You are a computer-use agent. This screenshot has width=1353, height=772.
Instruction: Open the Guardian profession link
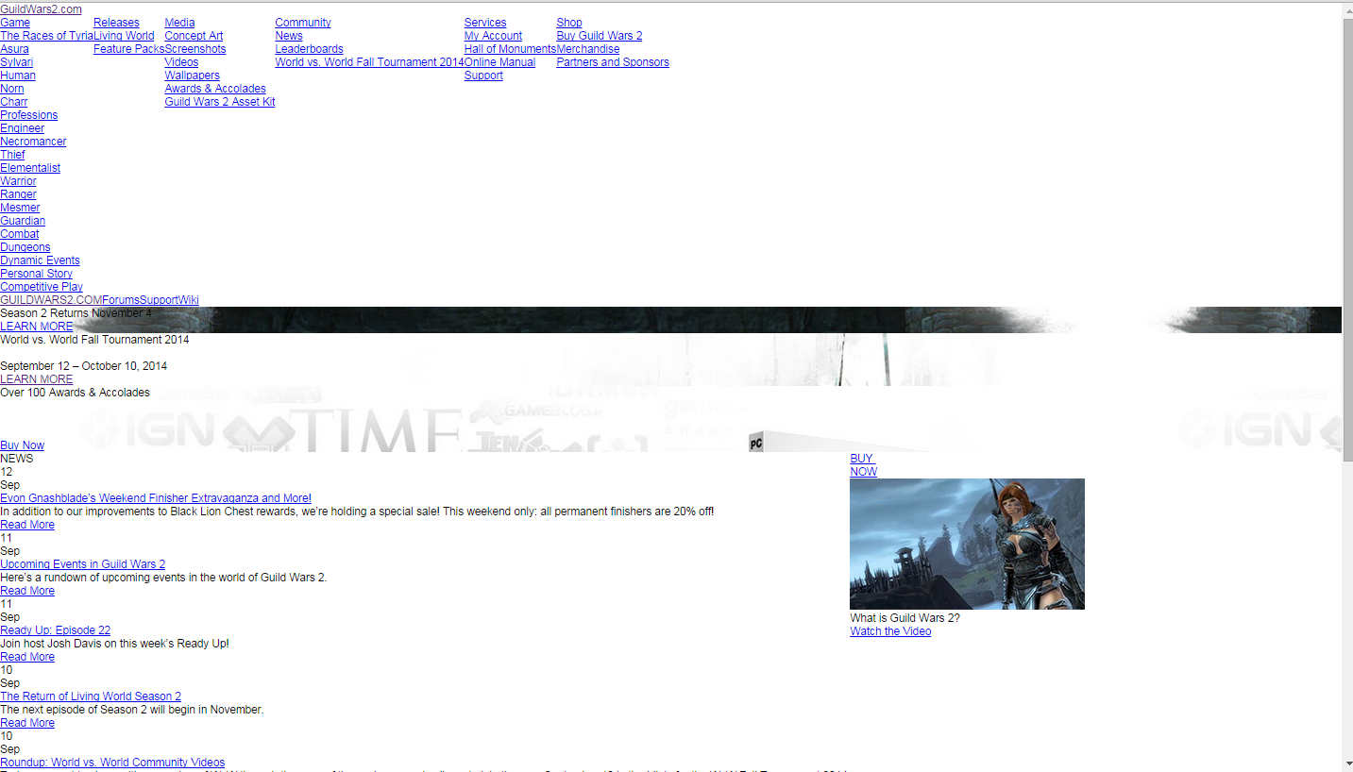click(x=23, y=221)
